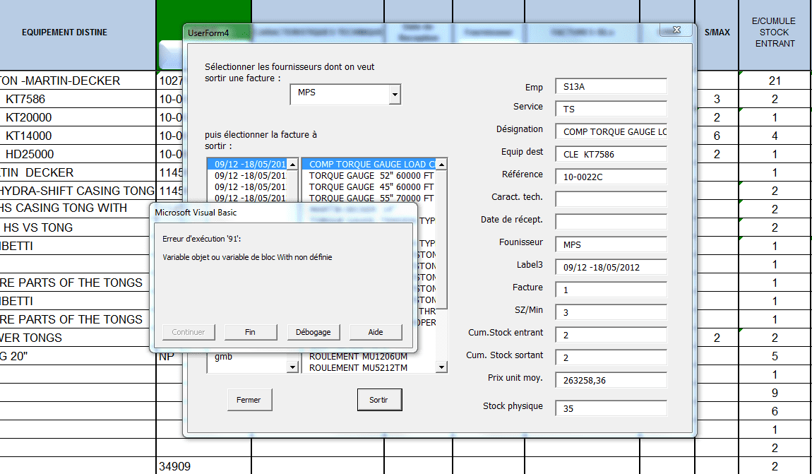Viewport: 812px width, 474px height.
Task: Open Aide for the Visual Basic error
Action: pyautogui.click(x=376, y=332)
